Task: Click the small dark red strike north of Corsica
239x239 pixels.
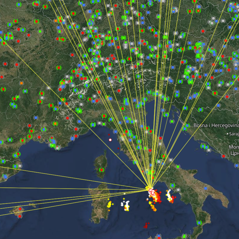Action: tap(109, 135)
